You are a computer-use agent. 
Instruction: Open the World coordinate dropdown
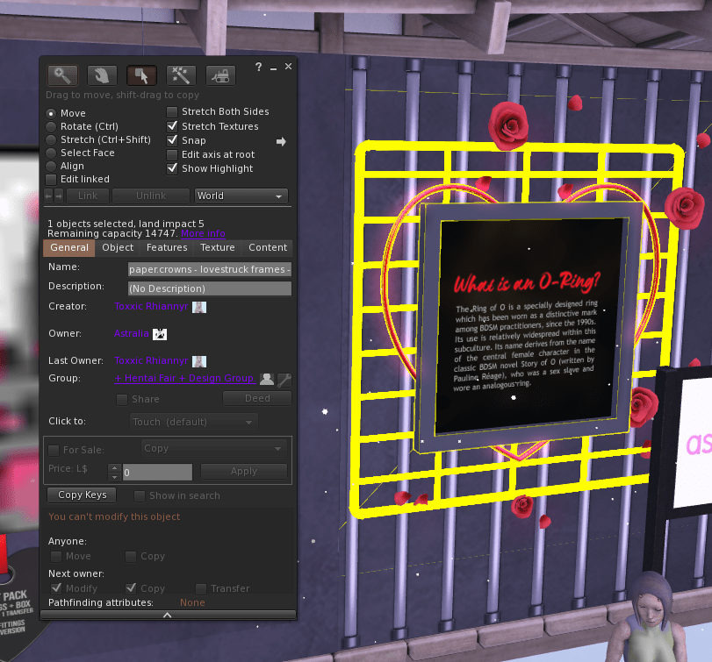[x=241, y=196]
